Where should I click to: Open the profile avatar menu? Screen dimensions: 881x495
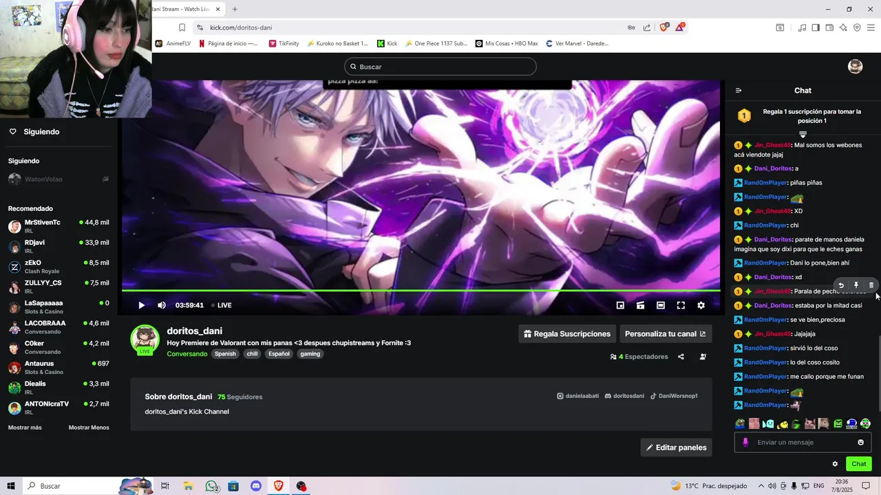tap(855, 67)
